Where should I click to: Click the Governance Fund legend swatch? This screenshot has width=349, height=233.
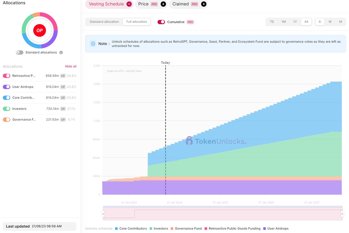tap(172, 228)
